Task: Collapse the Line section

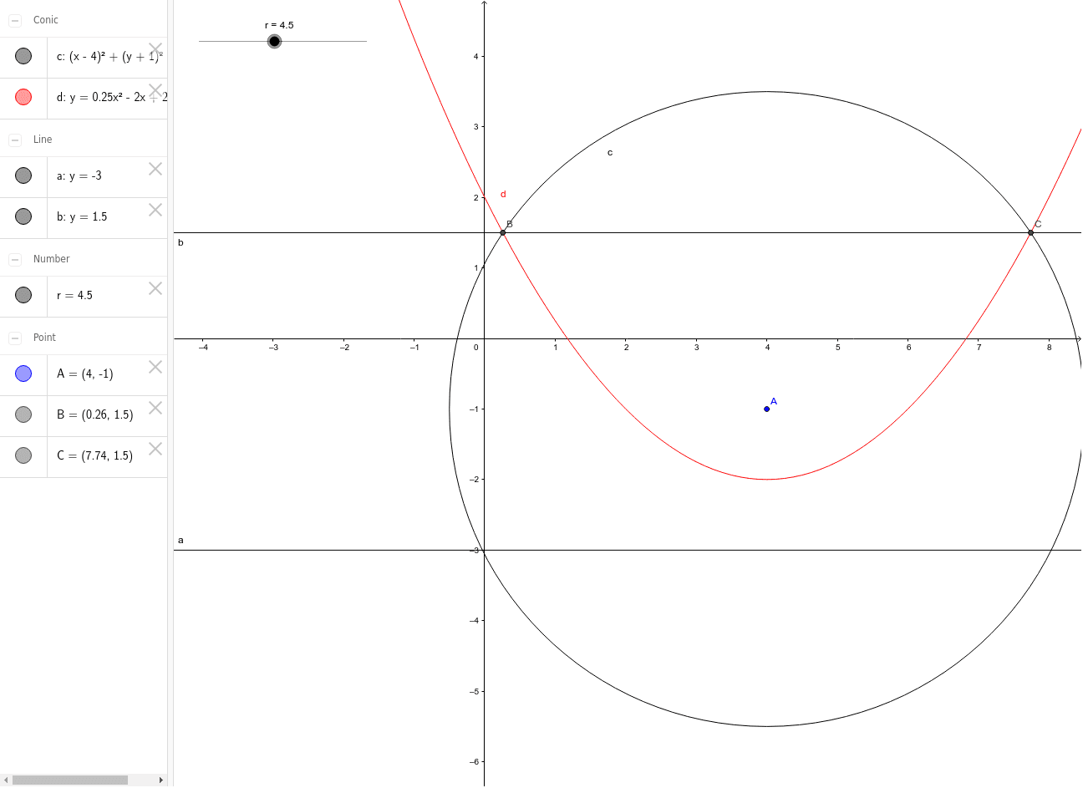Action: pos(13,139)
